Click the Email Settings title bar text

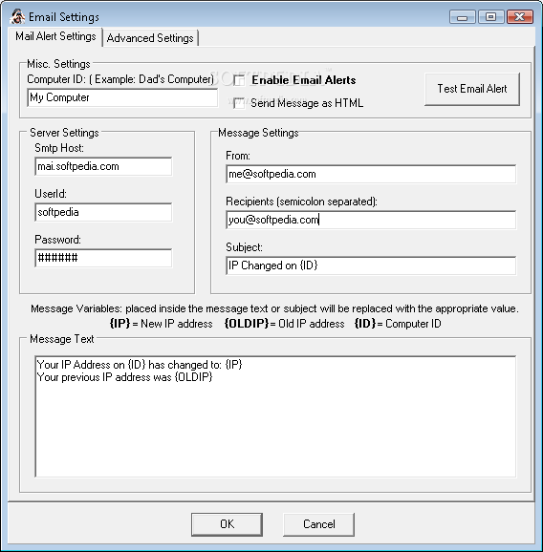coord(64,17)
